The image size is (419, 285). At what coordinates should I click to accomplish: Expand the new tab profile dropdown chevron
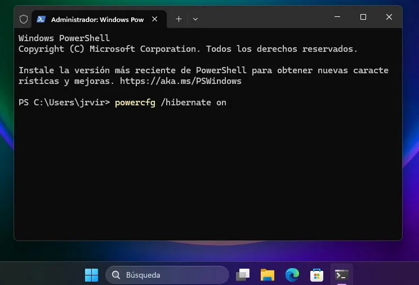pos(195,19)
